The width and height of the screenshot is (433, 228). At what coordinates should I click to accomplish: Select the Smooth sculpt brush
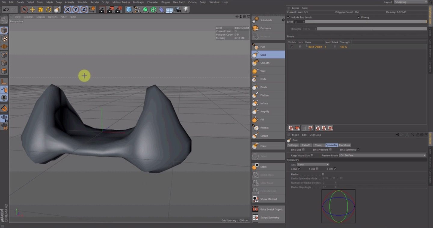268,63
